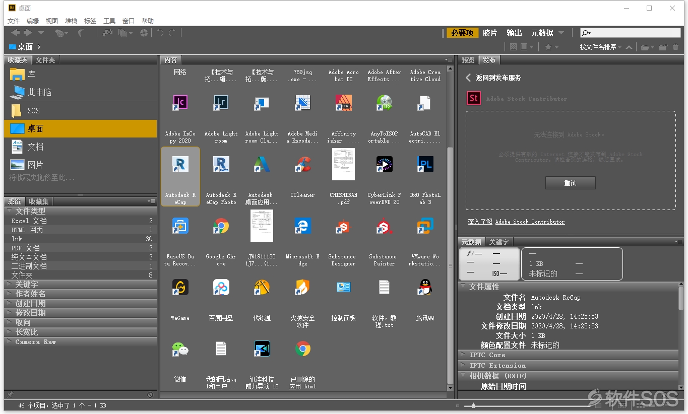This screenshot has height=414, width=688.
Task: Open the 标签 menu
Action: 90,21
